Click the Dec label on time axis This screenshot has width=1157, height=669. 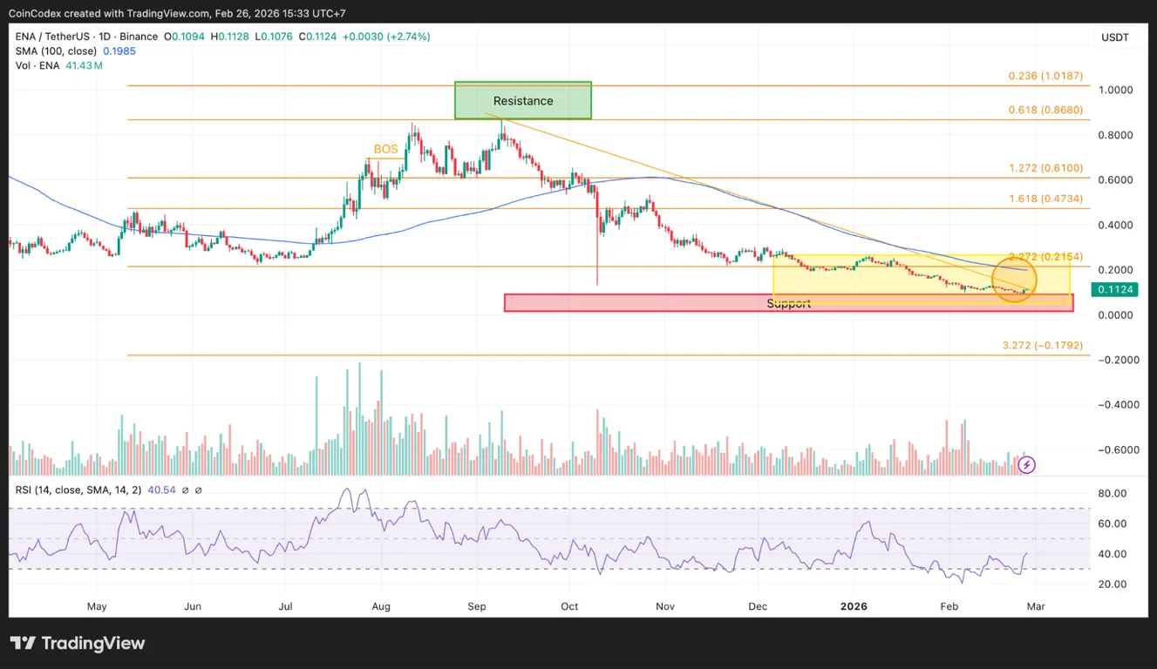pyautogui.click(x=758, y=606)
